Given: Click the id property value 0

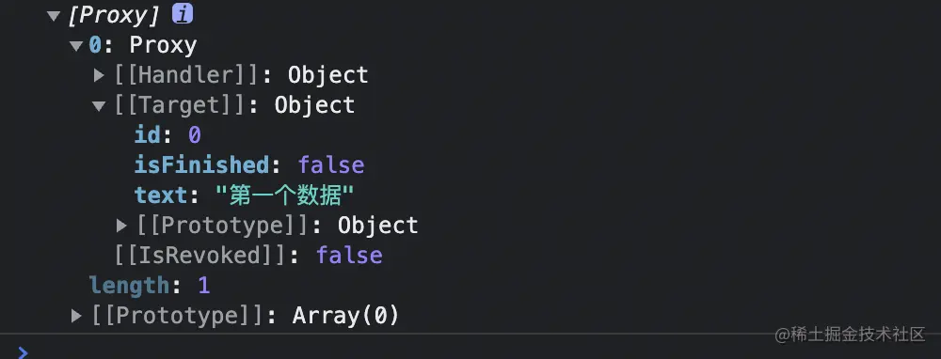Looking at the screenshot, I should point(195,135).
